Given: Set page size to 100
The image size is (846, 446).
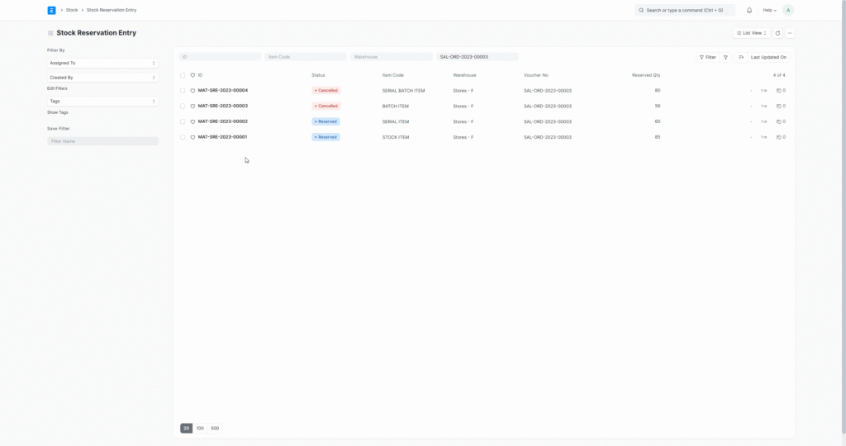Looking at the screenshot, I should pyautogui.click(x=200, y=429).
